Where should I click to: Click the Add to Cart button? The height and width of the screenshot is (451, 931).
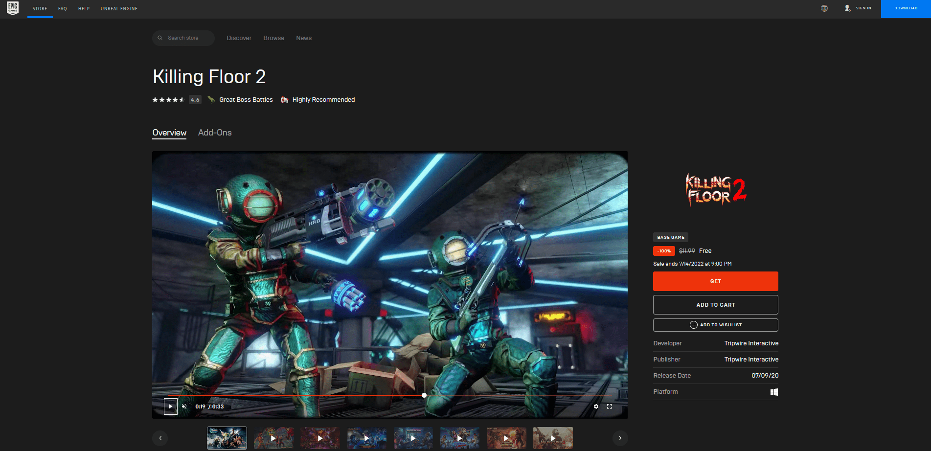(x=716, y=305)
